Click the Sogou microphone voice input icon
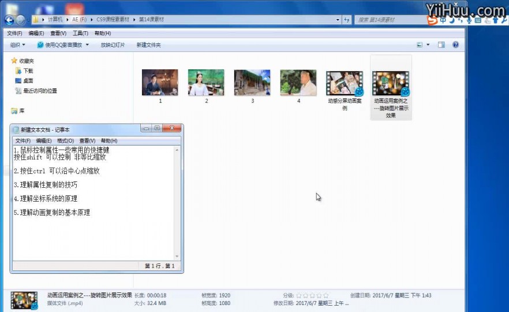The height and width of the screenshot is (312, 509). (469, 20)
